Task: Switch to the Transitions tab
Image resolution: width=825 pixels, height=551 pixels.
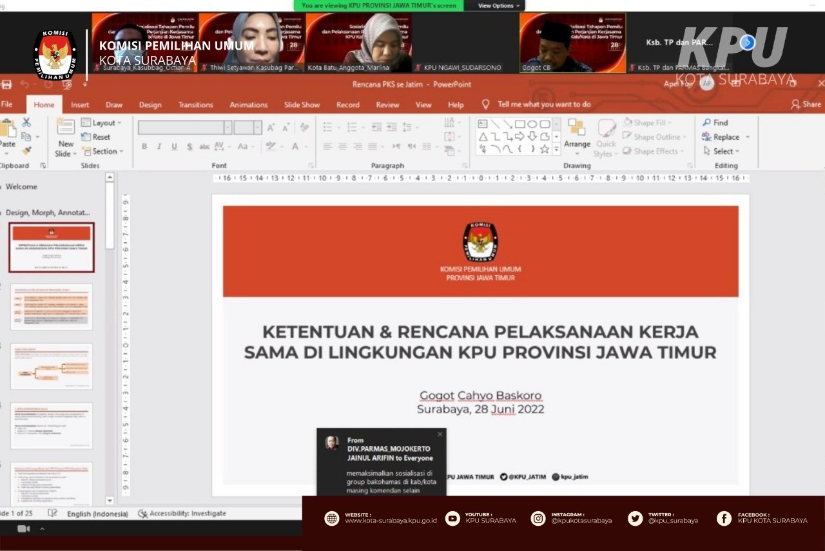Action: click(x=195, y=104)
